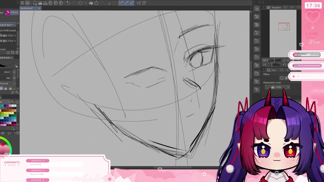Open Ko-fi.com/miyazusumire link on overlay
This screenshot has height=182, width=324.
(x=307, y=65)
